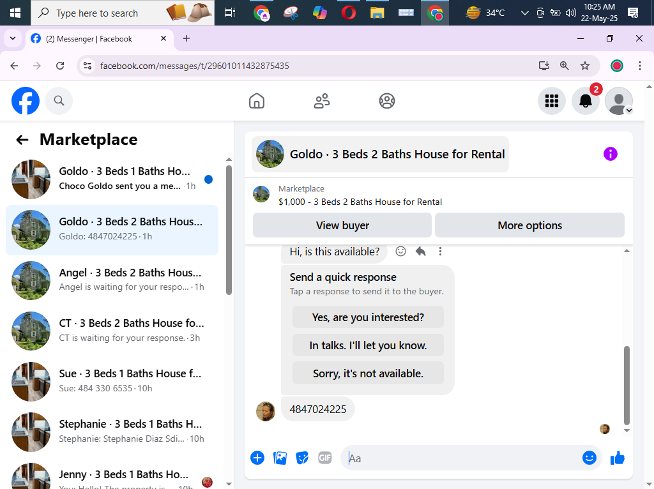654x489 pixels.
Task: Click the Facebook search magnifier icon
Action: click(x=59, y=101)
